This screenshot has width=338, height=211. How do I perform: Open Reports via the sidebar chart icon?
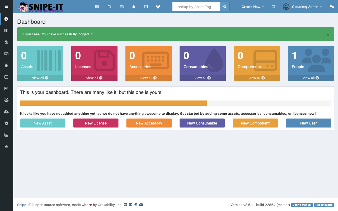6,135
